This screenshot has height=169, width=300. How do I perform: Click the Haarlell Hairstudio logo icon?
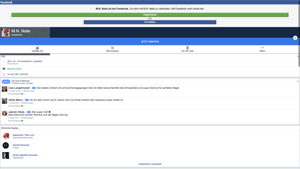coord(6,146)
